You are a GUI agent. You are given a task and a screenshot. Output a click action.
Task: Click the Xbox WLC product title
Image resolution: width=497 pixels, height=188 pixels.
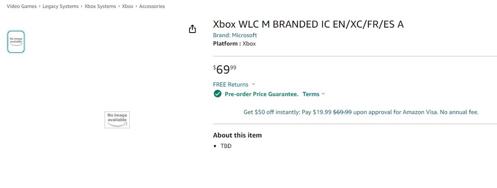coord(308,24)
